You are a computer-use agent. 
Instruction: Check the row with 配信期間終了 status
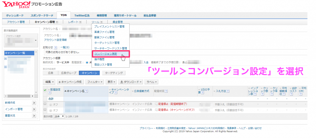[x=45, y=104]
